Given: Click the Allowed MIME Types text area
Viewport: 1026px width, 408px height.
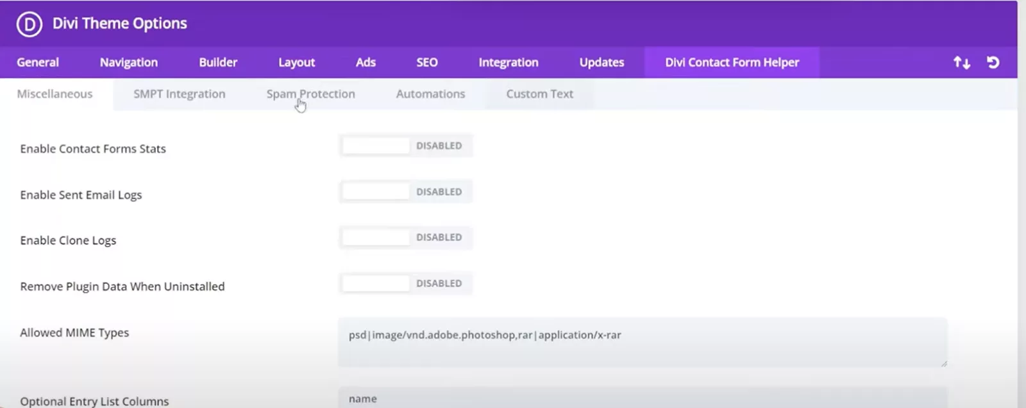Looking at the screenshot, I should click(643, 342).
